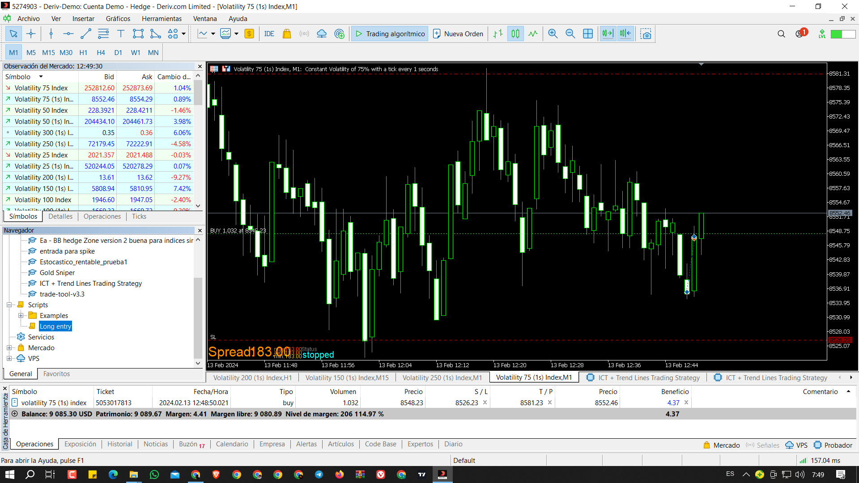
Task: Select the equidistant channel tool
Action: 103,34
